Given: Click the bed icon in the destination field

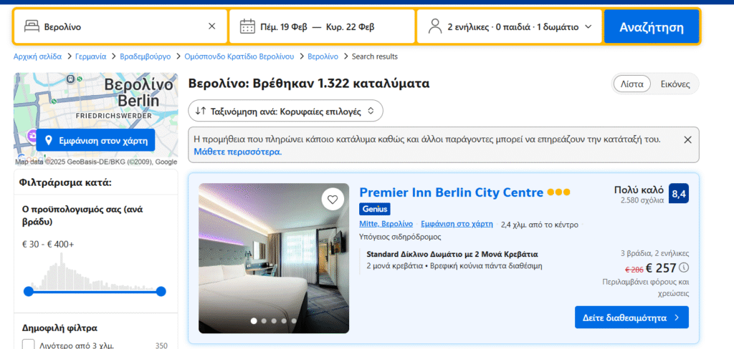Looking at the screenshot, I should coord(31,26).
